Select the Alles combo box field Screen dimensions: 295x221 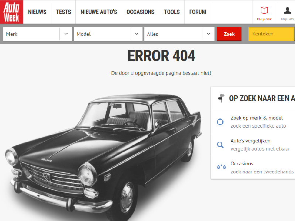pos(179,34)
